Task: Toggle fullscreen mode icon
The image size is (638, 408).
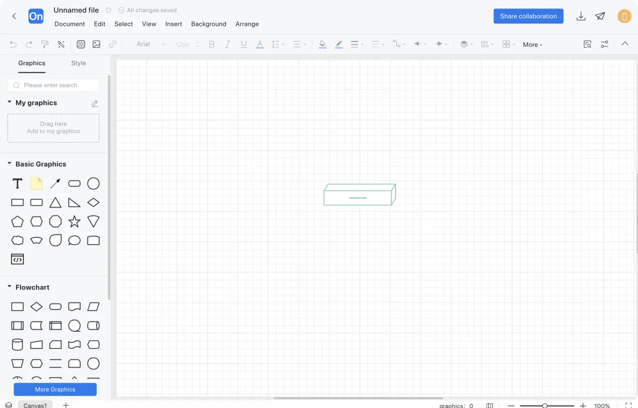Action: (x=628, y=405)
